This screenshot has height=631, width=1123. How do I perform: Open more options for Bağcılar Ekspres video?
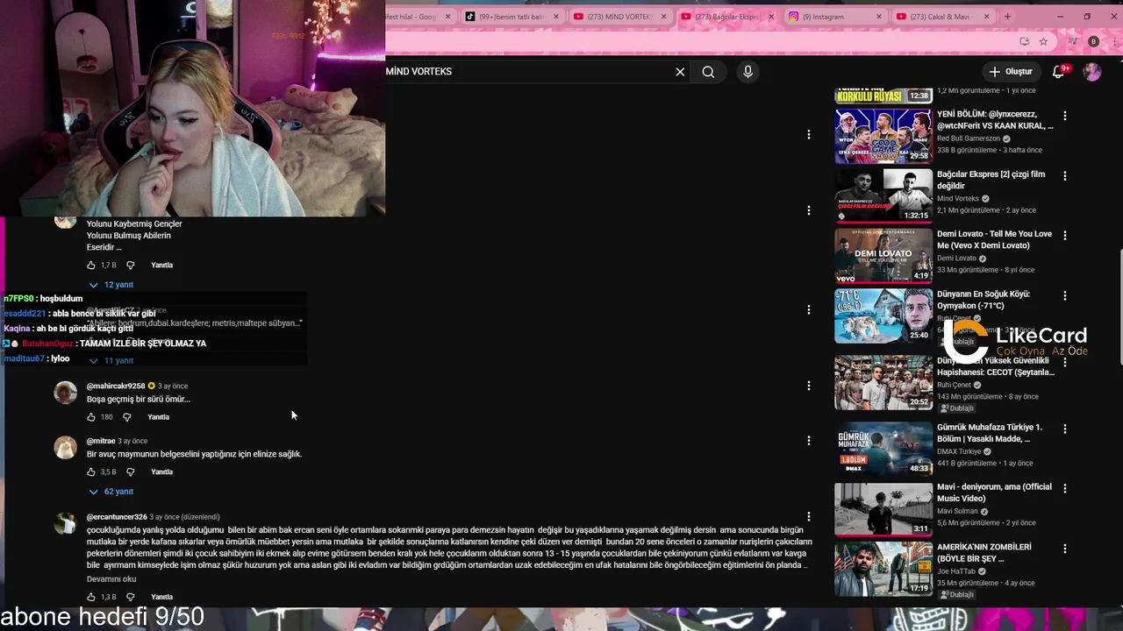point(1065,176)
